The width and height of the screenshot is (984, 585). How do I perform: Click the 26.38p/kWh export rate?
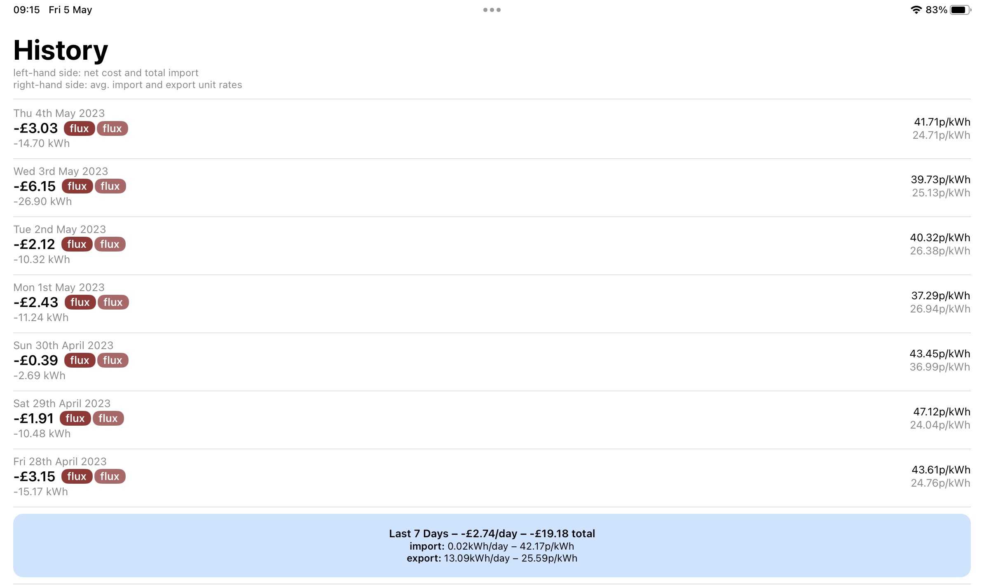tap(940, 251)
